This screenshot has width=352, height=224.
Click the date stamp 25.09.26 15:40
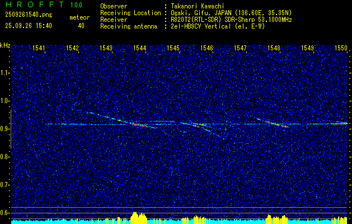click(29, 26)
